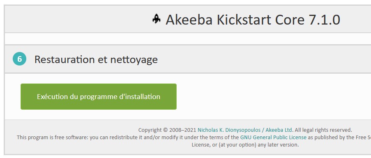This screenshot has width=371, height=158.
Task: Click the rocket icon beside the Akeeba title
Action: (157, 19)
